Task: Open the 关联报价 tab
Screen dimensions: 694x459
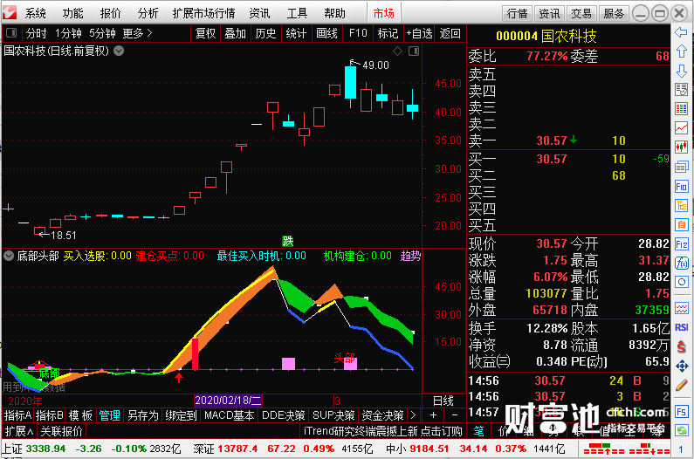Action: [x=61, y=431]
